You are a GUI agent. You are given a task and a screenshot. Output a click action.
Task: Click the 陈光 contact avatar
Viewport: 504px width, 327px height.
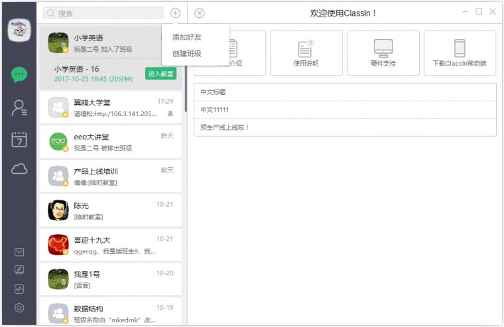(58, 210)
